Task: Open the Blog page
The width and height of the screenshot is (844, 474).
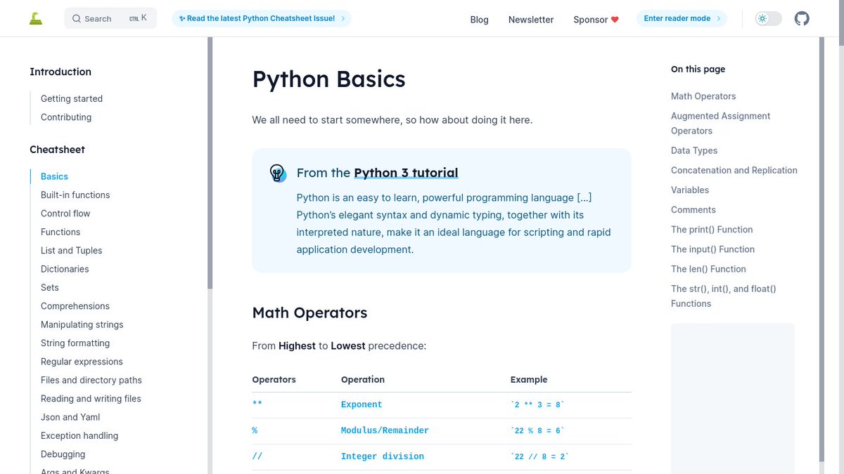Action: 479,20
